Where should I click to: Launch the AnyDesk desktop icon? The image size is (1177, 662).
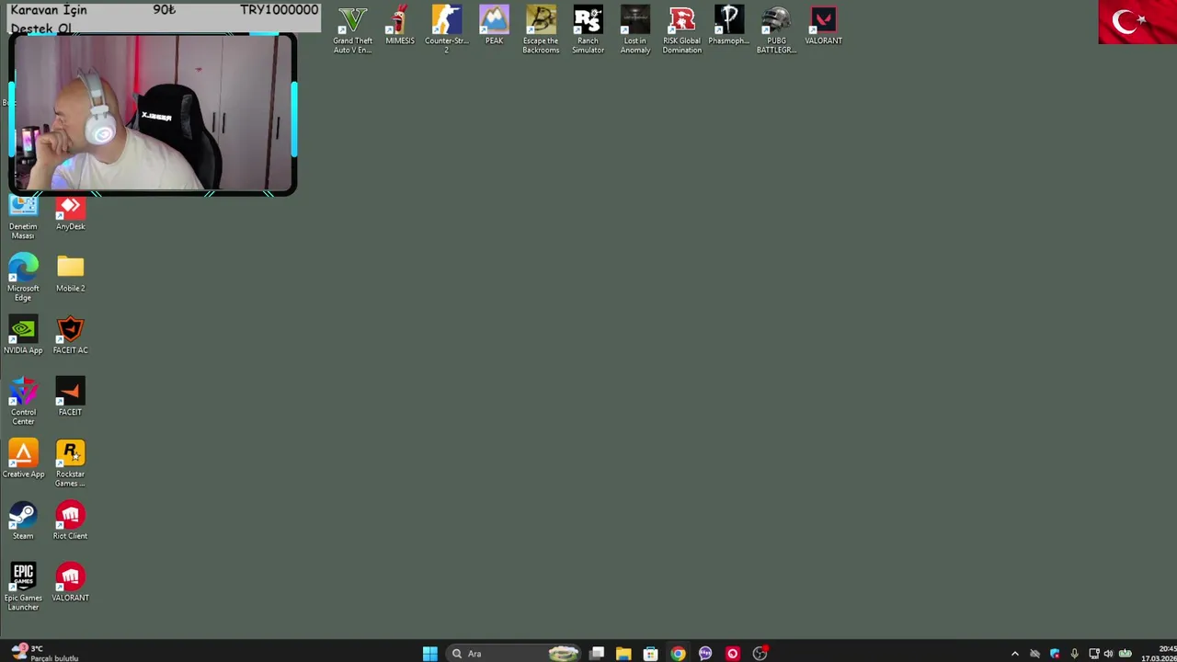tap(70, 213)
